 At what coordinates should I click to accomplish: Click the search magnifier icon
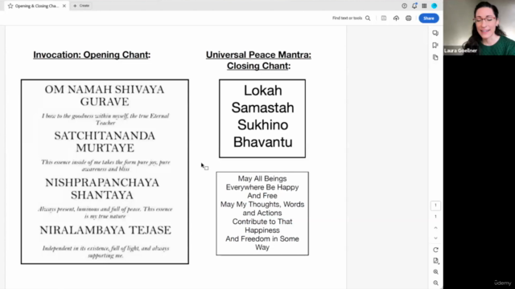coord(368,18)
